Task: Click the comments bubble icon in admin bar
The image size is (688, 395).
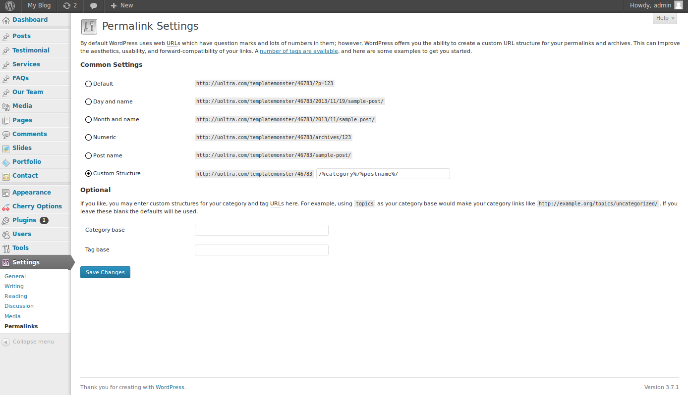Action: coord(94,6)
